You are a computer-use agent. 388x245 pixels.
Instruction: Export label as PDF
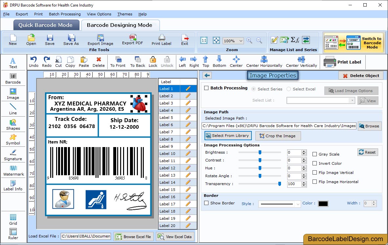(132, 40)
